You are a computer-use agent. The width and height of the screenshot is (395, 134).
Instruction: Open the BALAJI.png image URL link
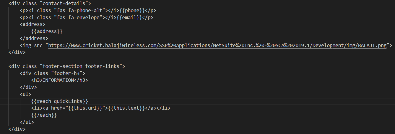(217, 45)
